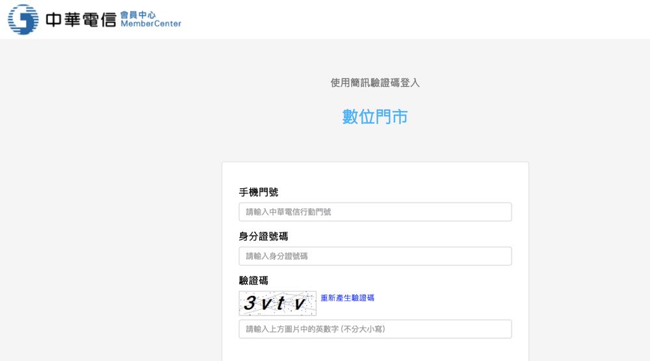The width and height of the screenshot is (650, 361).
Task: Click the Chunghwa Telecom circular logo icon
Action: pyautogui.click(x=23, y=19)
